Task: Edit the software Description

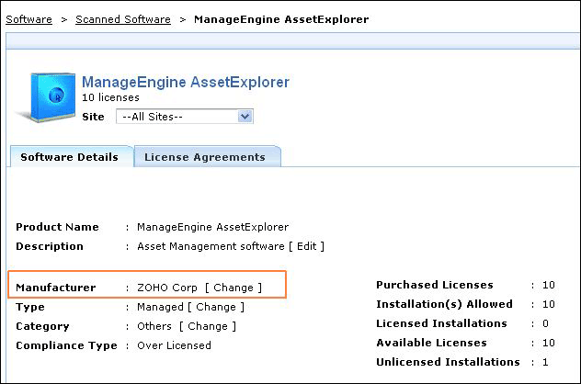Action: point(308,246)
